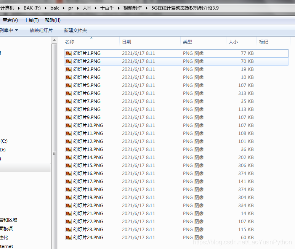This screenshot has width=295, height=249.
Task: Click the PNG icon of 幻灯片21.PNG
Action: (x=69, y=214)
